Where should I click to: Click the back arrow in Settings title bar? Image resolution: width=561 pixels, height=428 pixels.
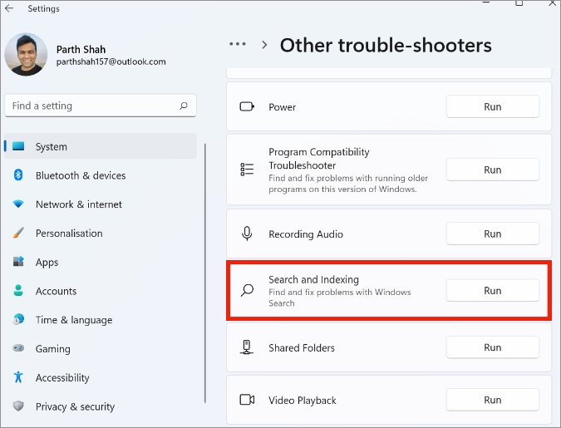click(9, 8)
